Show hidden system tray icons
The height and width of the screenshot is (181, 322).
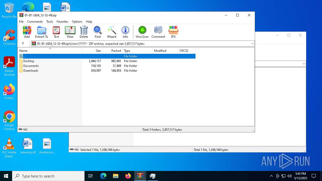click(271, 176)
